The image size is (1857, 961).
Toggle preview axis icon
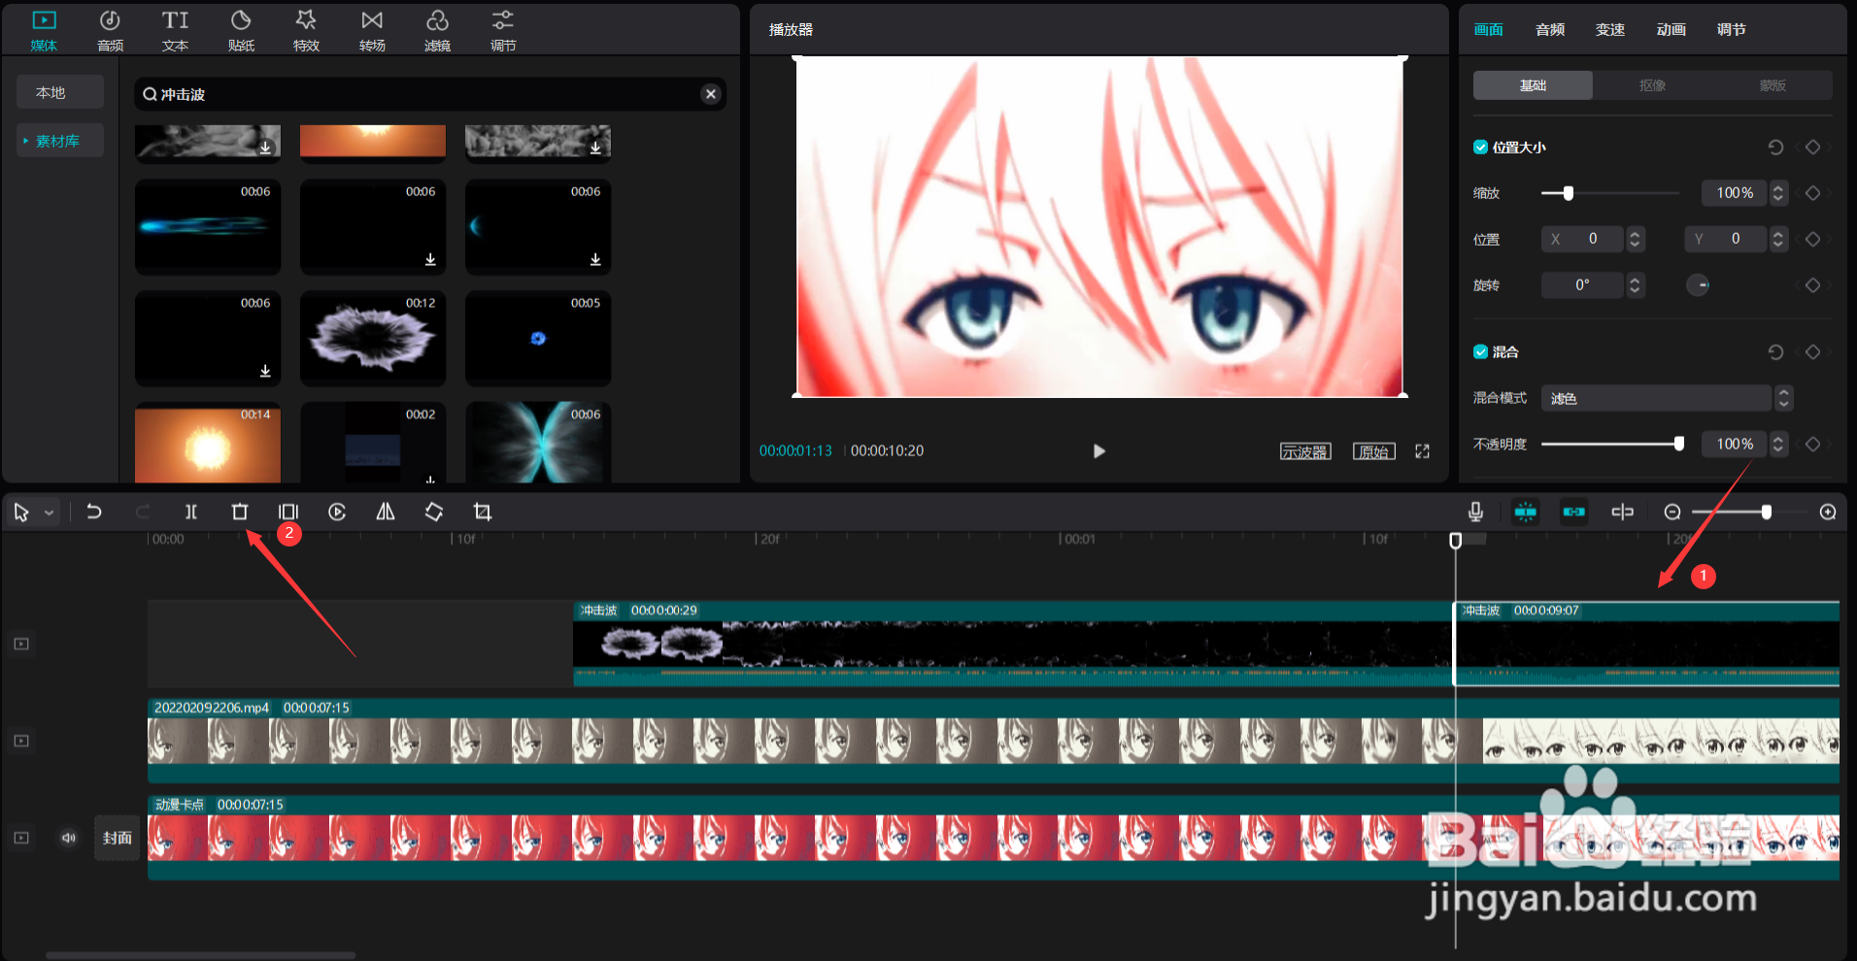pos(1623,512)
